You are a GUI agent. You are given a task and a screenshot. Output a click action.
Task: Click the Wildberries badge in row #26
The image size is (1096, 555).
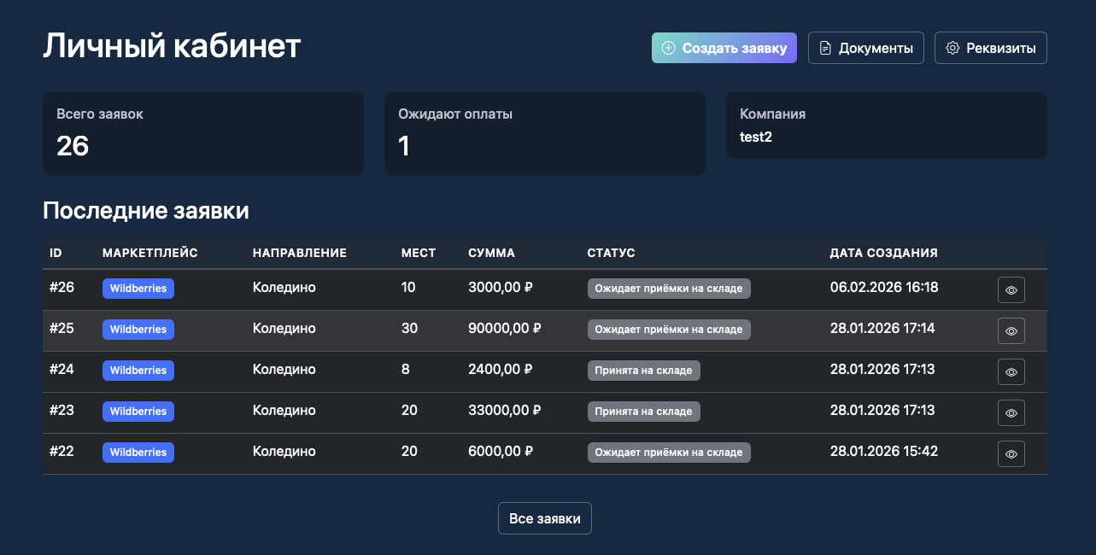pos(138,289)
